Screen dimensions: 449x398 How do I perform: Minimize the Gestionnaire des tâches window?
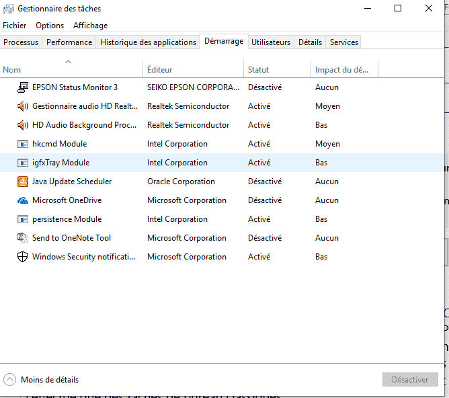pos(368,8)
